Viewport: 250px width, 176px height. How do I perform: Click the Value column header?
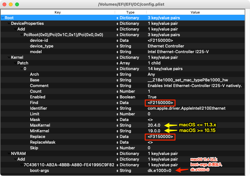pyautogui.click(x=195, y=12)
